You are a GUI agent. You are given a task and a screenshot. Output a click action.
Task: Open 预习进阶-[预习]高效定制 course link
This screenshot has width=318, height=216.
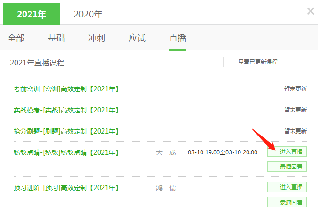pos(66,188)
